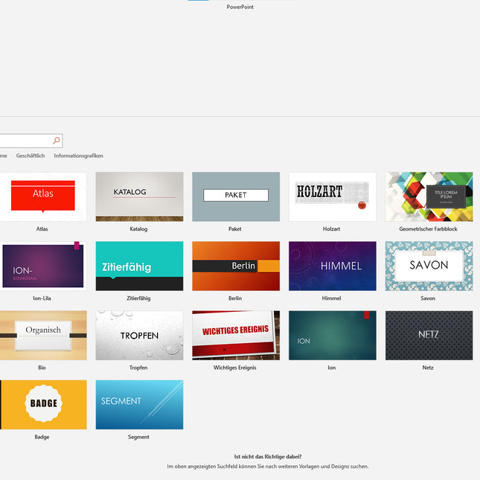Click the 'Geometrischer Farbblock' caption text
Image resolution: width=480 pixels, height=480 pixels.
pyautogui.click(x=428, y=228)
